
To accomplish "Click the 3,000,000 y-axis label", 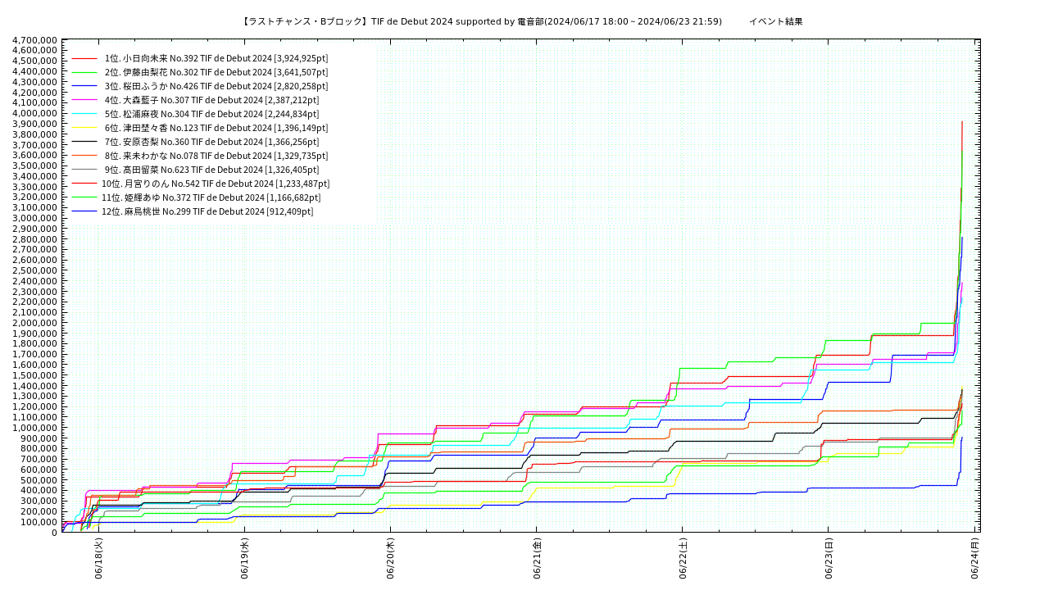I will [34, 219].
